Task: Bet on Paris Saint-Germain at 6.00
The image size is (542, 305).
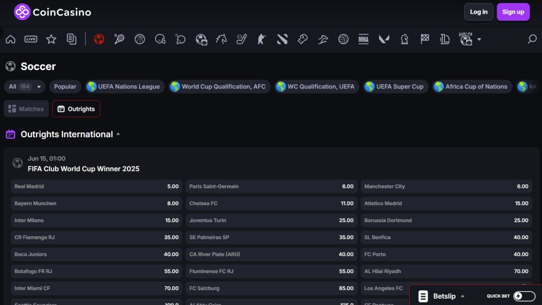Action: coord(272,186)
